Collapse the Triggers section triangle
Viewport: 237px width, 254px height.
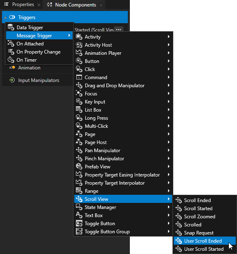tap(5, 17)
